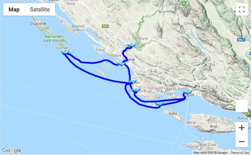251x155 pixels.
Task: Click the boat marker at Šibenik
Action: pos(122,64)
